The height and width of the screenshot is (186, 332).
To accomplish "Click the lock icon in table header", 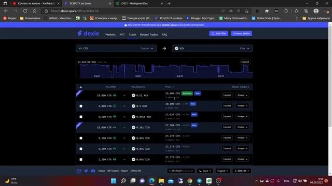I will click(x=81, y=87).
